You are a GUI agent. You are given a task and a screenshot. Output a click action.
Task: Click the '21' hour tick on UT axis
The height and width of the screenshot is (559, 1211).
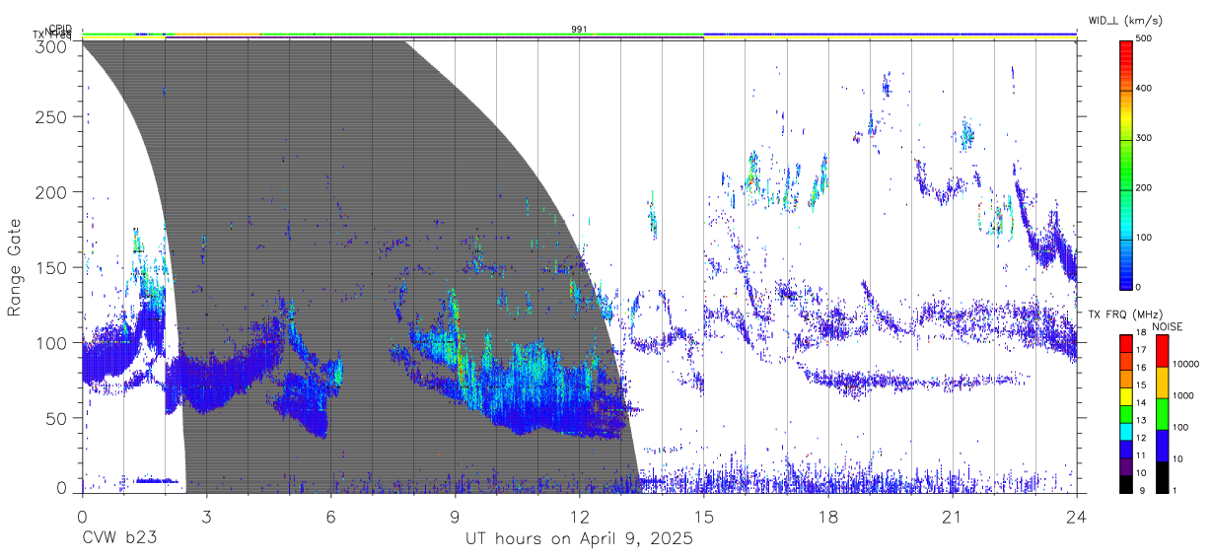pos(952,517)
